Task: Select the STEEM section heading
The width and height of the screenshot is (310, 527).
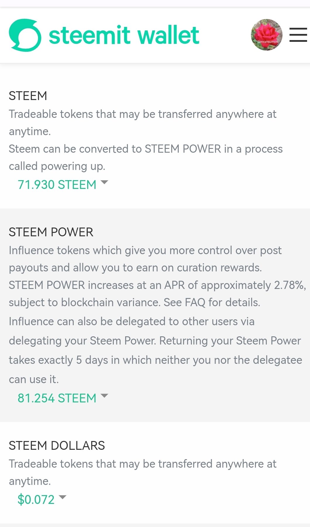Action: point(28,96)
